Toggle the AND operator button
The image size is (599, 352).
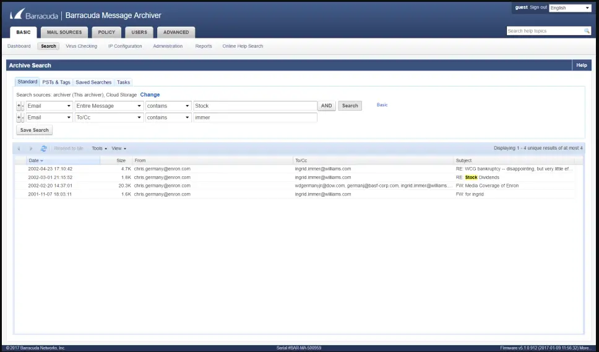tap(326, 106)
